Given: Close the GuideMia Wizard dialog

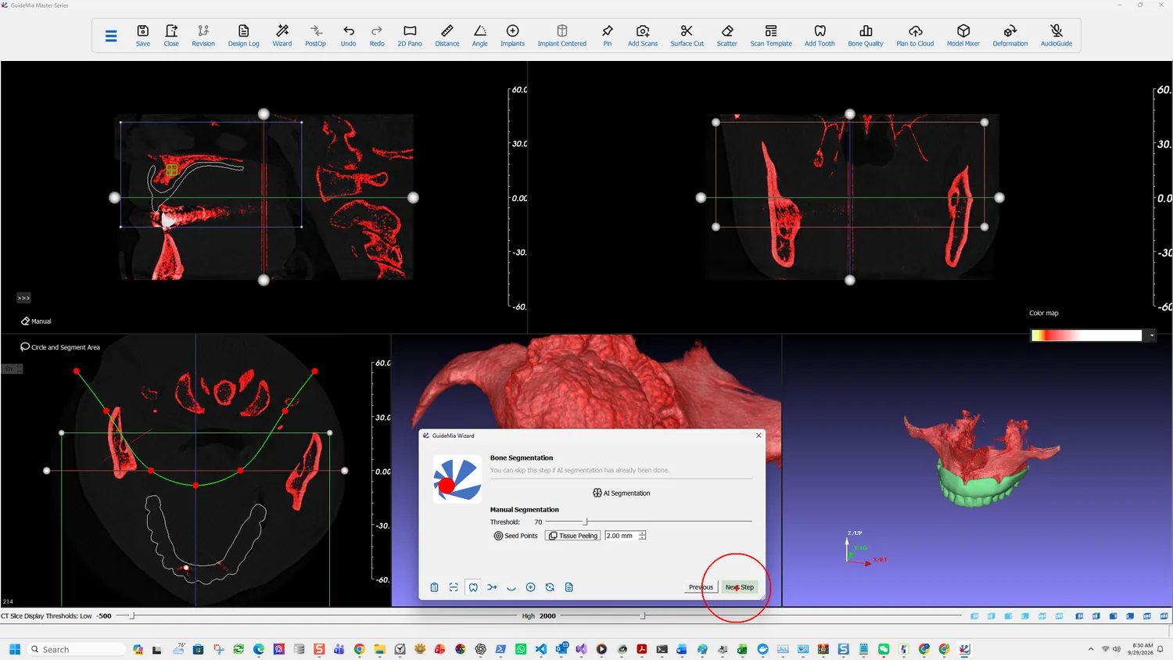Looking at the screenshot, I should [759, 436].
